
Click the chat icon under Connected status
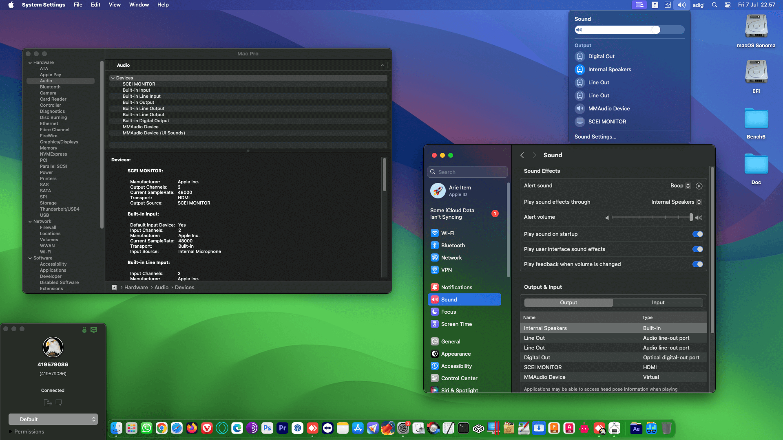click(59, 403)
